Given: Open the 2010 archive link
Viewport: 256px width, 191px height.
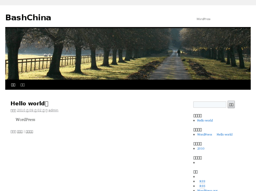Looking at the screenshot, I should point(201,149).
